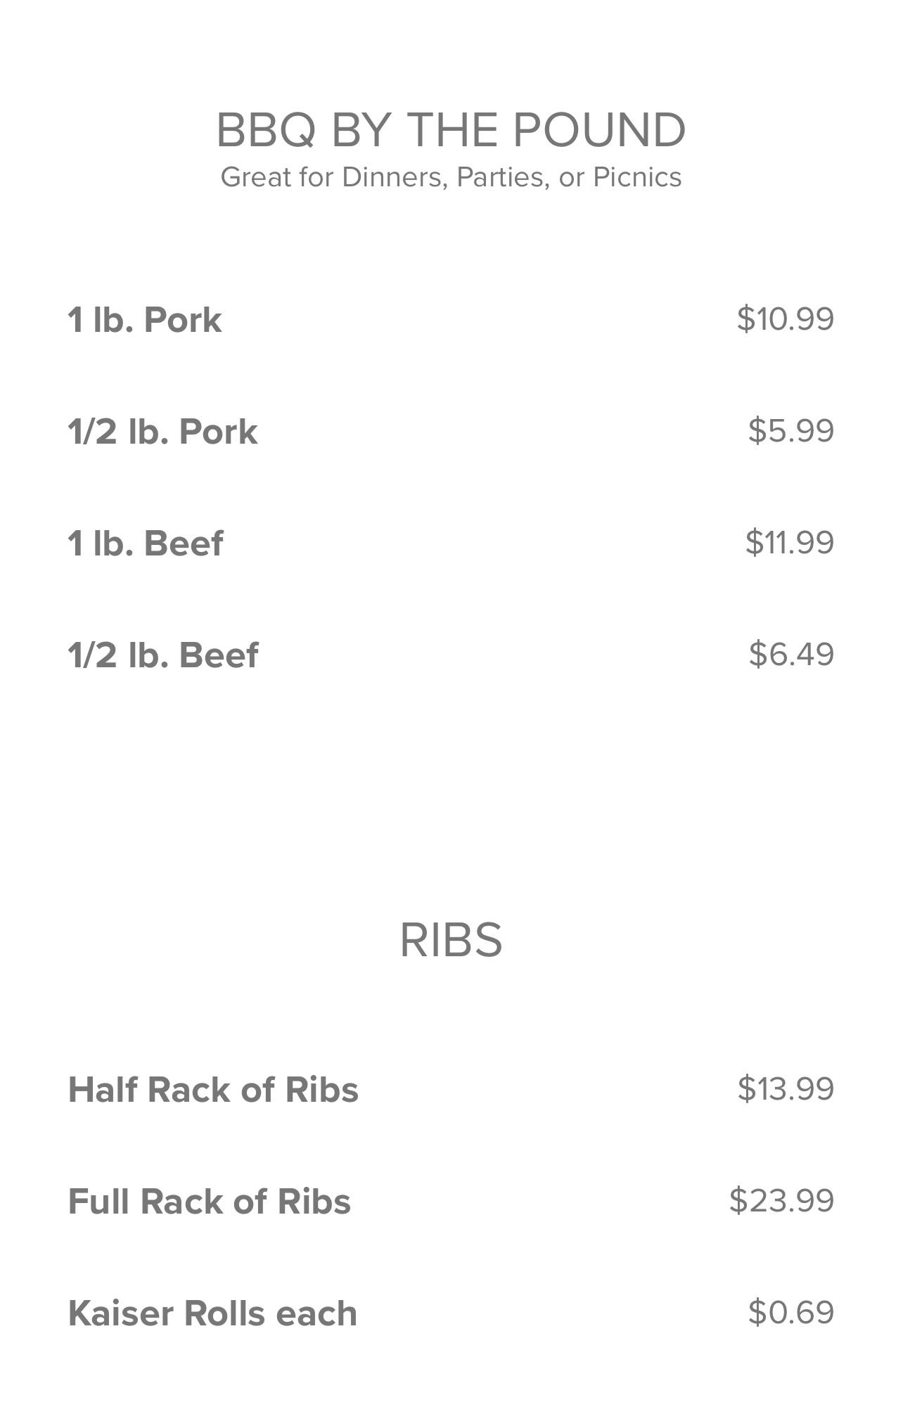Click the word "BBQ" in the top heading
This screenshot has width=903, height=1421.
pos(265,131)
